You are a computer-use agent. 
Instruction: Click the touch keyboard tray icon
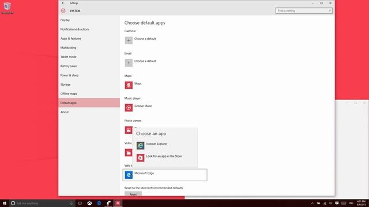[x=344, y=203]
